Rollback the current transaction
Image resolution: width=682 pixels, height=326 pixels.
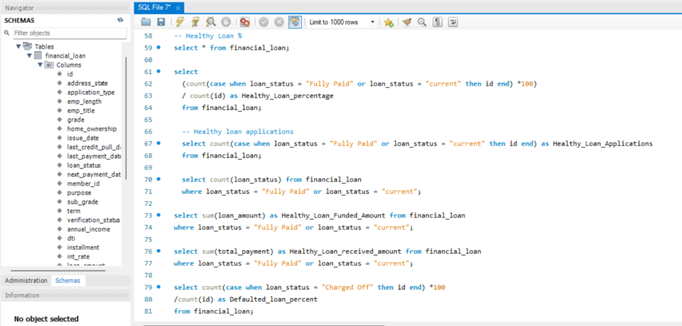click(279, 22)
